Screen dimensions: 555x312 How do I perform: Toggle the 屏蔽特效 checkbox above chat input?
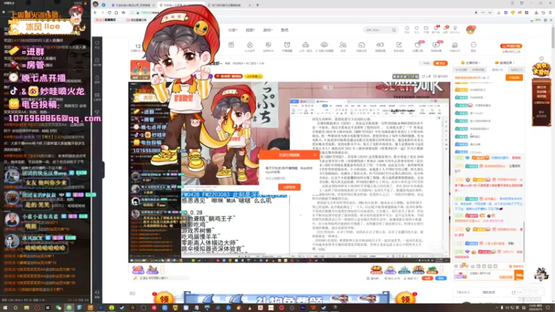[516, 266]
